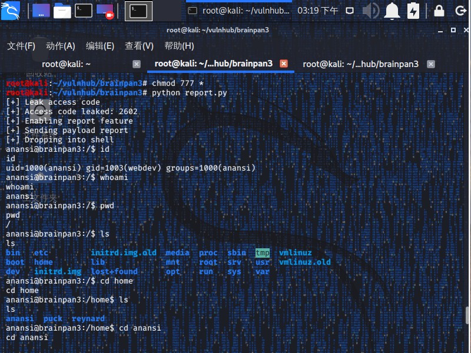Image resolution: width=471 pixels, height=353 pixels.
Task: Click the display settings tray icon
Action: coord(350,11)
